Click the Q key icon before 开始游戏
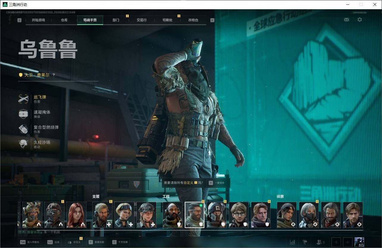Image resolution: width=382 pixels, height=248 pixels. [19, 20]
